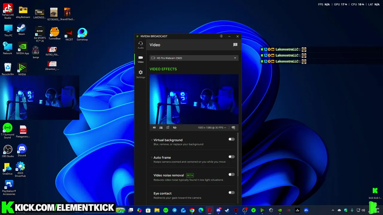Image resolution: width=383 pixels, height=215 pixels.
Task: Select the TunnelBear desktop icon
Action: pos(54,33)
